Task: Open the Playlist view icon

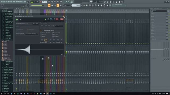Action: [84, 5]
